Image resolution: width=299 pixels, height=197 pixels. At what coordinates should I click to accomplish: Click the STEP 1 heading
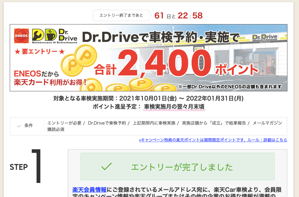coord(26,166)
